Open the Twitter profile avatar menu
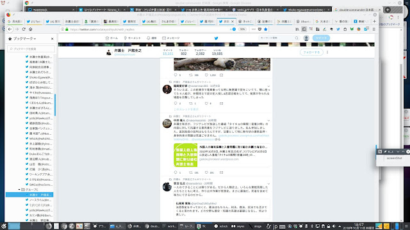 pos(306,38)
